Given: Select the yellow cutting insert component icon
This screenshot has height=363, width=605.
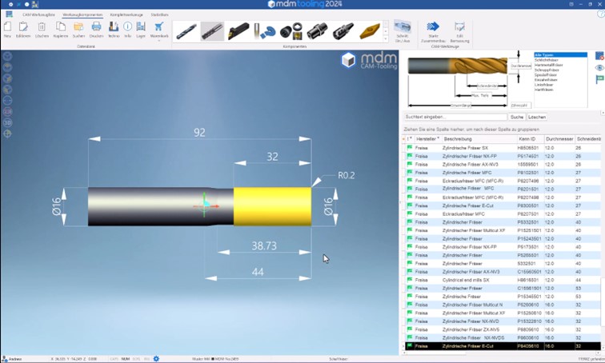Looking at the screenshot, I should point(370,31).
